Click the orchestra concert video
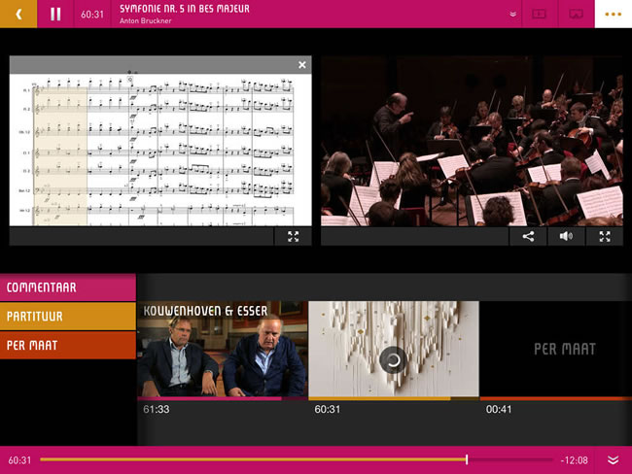Viewport: 632px width, 474px height. pos(472,141)
